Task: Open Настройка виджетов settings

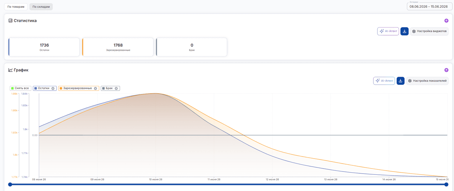Action: pos(429,31)
